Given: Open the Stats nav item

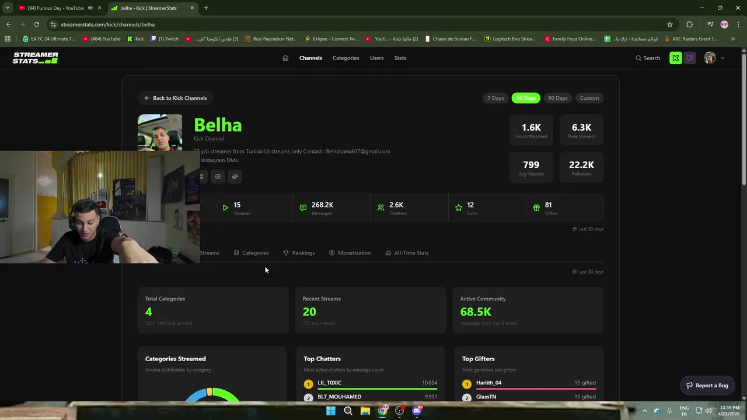Looking at the screenshot, I should point(400,58).
